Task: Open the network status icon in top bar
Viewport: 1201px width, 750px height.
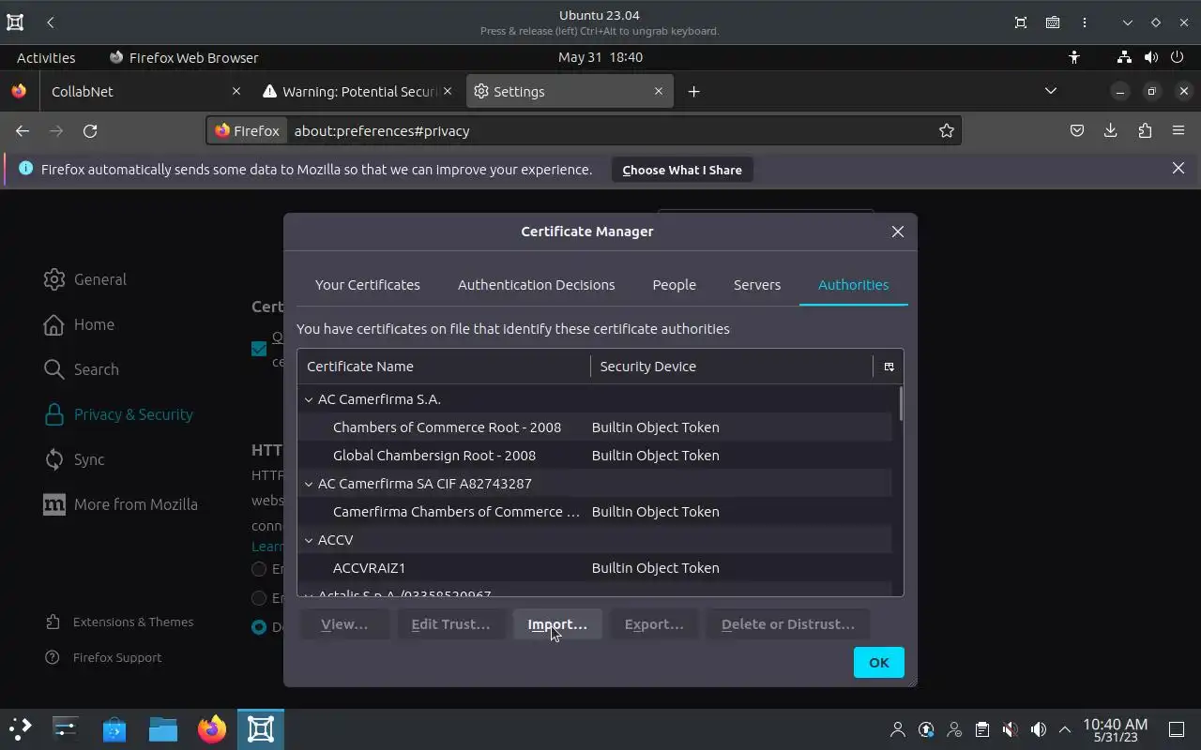Action: click(x=1124, y=57)
